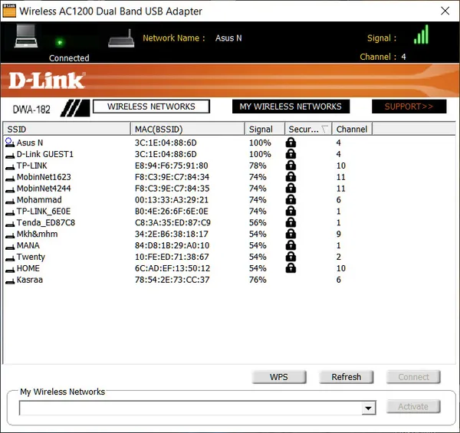Select the Mkh&mhm network

37,235
